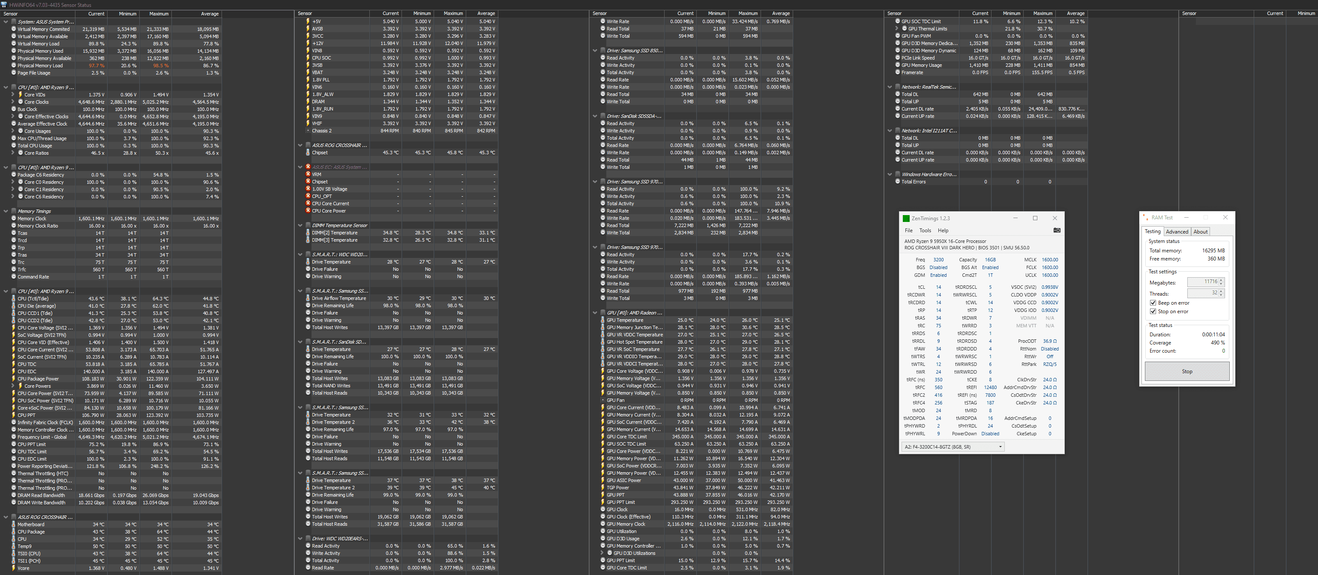Click the RAM Test title bar icon

coord(1147,218)
